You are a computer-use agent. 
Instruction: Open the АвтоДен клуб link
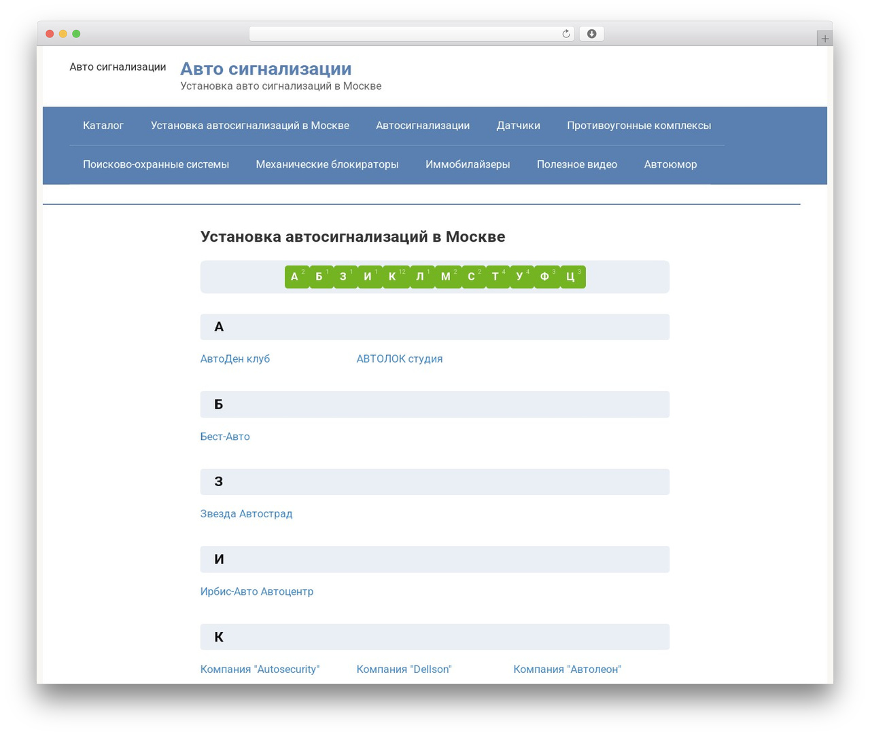(235, 358)
